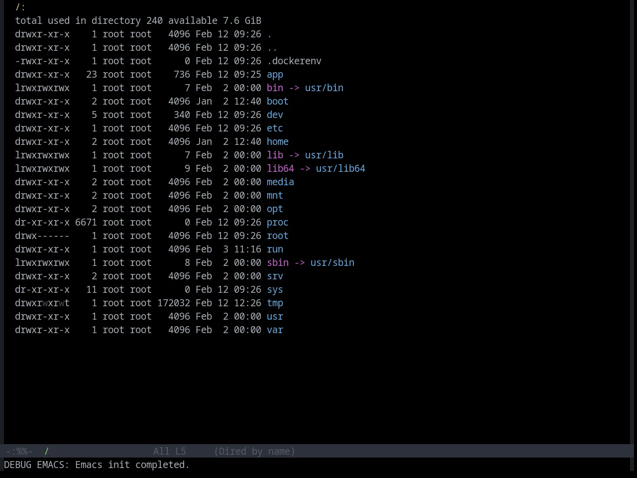Open the sys directory entry
637x478 pixels.
pyautogui.click(x=275, y=290)
